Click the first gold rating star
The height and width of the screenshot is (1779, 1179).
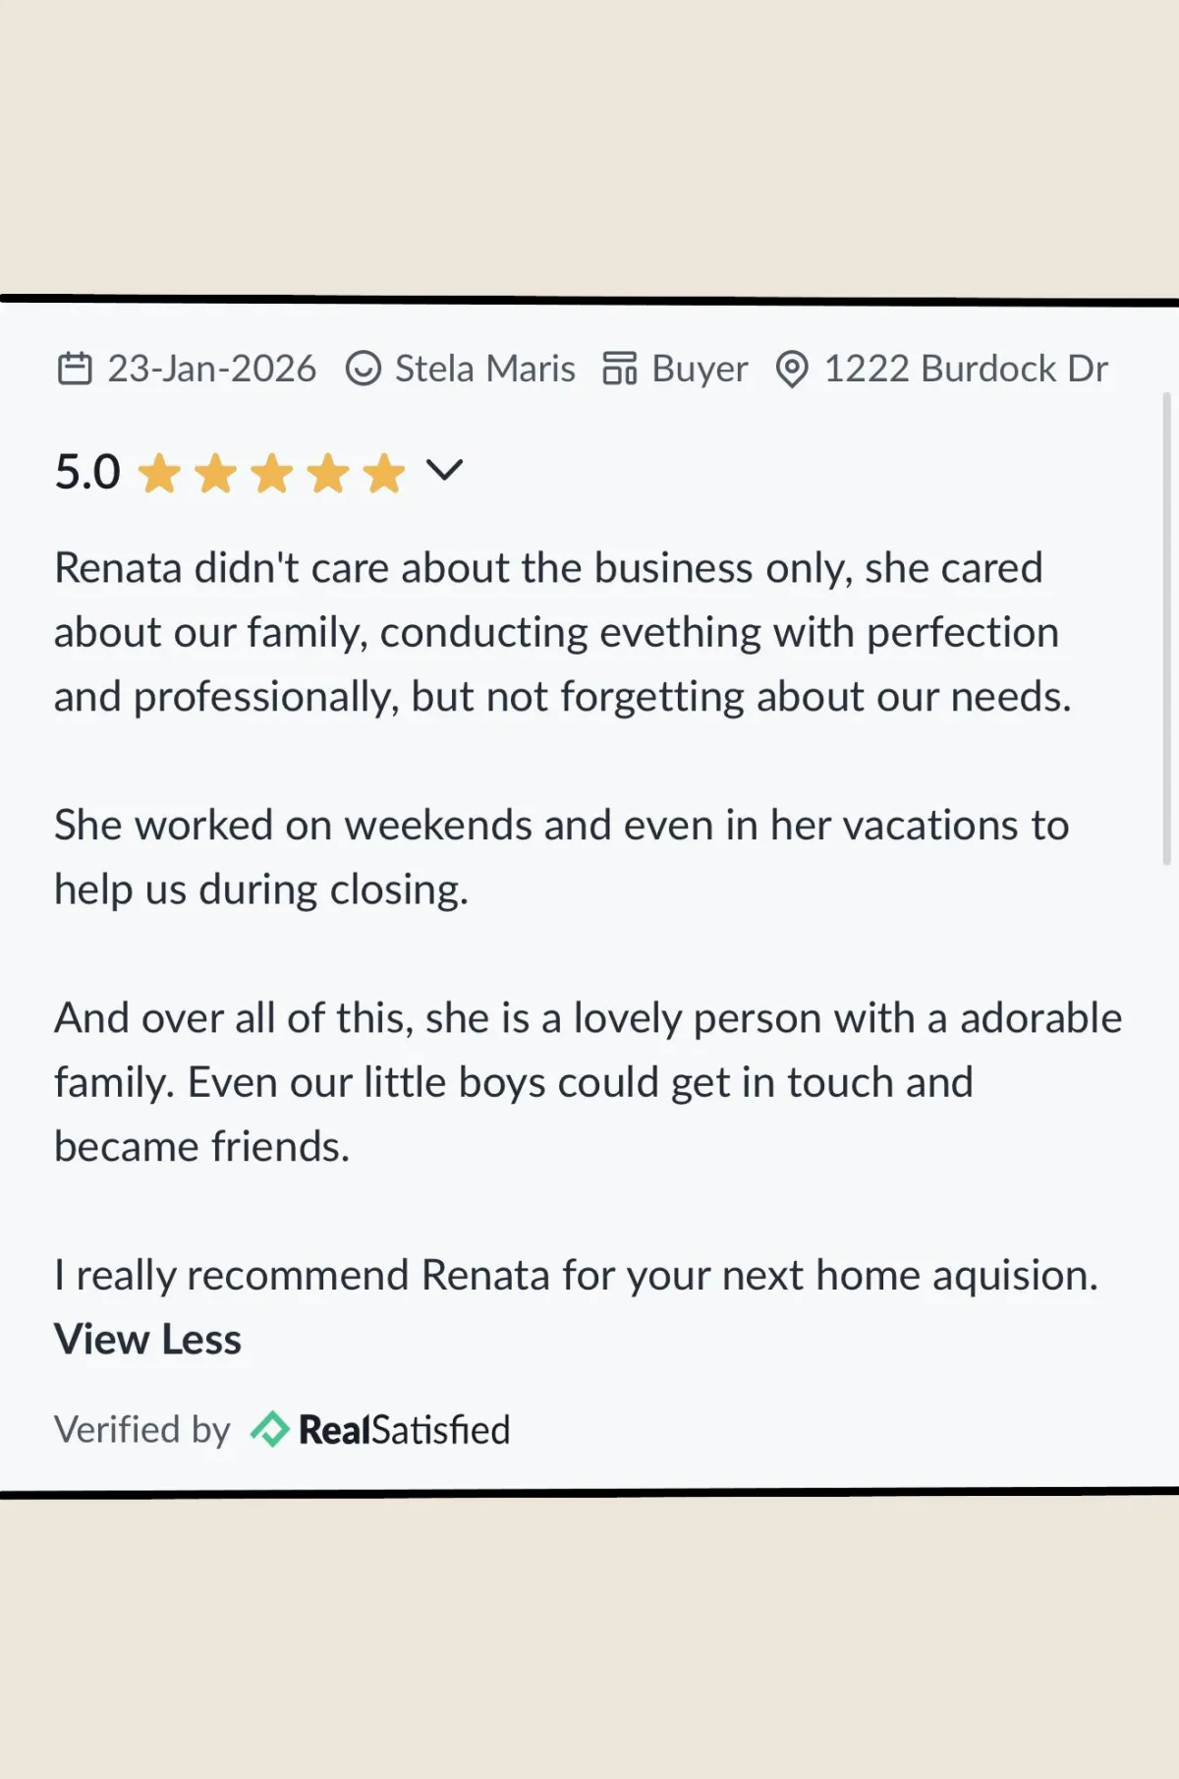tap(159, 474)
